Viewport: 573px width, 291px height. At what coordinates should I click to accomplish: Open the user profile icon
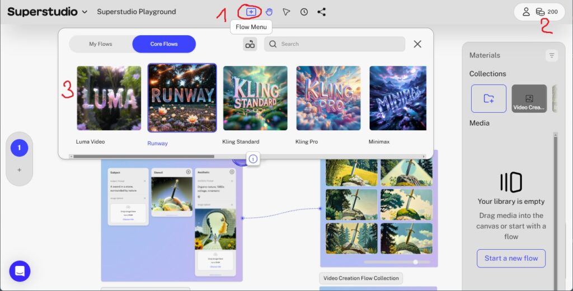click(x=526, y=12)
